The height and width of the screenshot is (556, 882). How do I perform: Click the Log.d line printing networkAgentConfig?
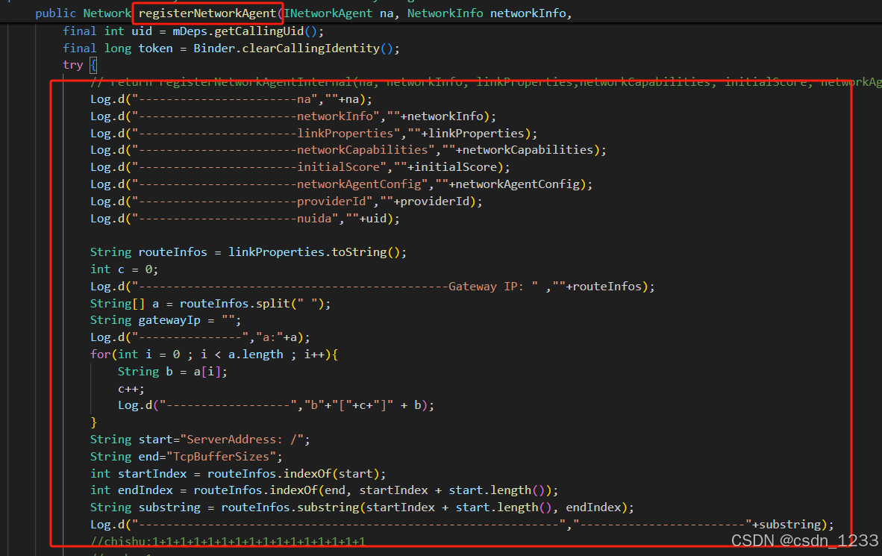[342, 184]
